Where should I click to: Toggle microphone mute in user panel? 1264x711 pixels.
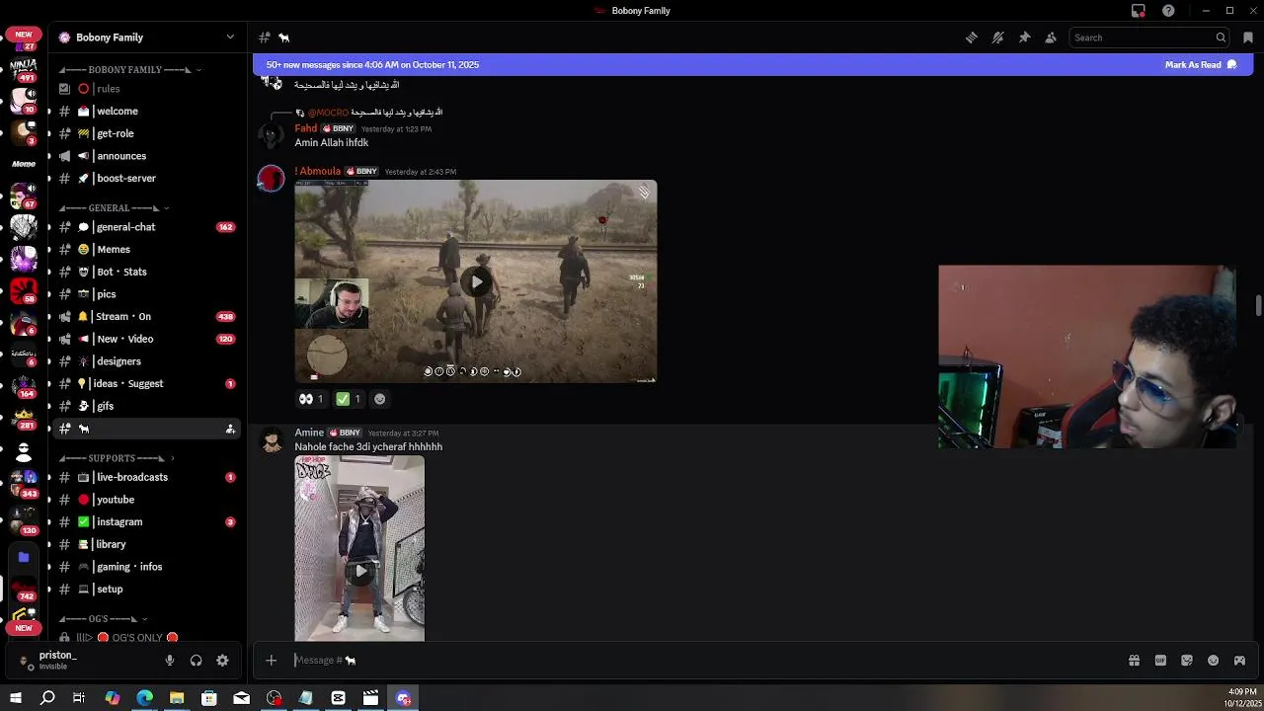point(170,661)
